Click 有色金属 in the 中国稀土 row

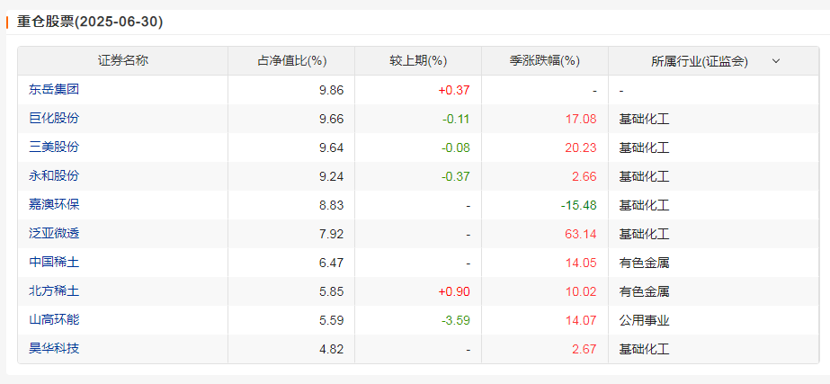[x=644, y=263]
